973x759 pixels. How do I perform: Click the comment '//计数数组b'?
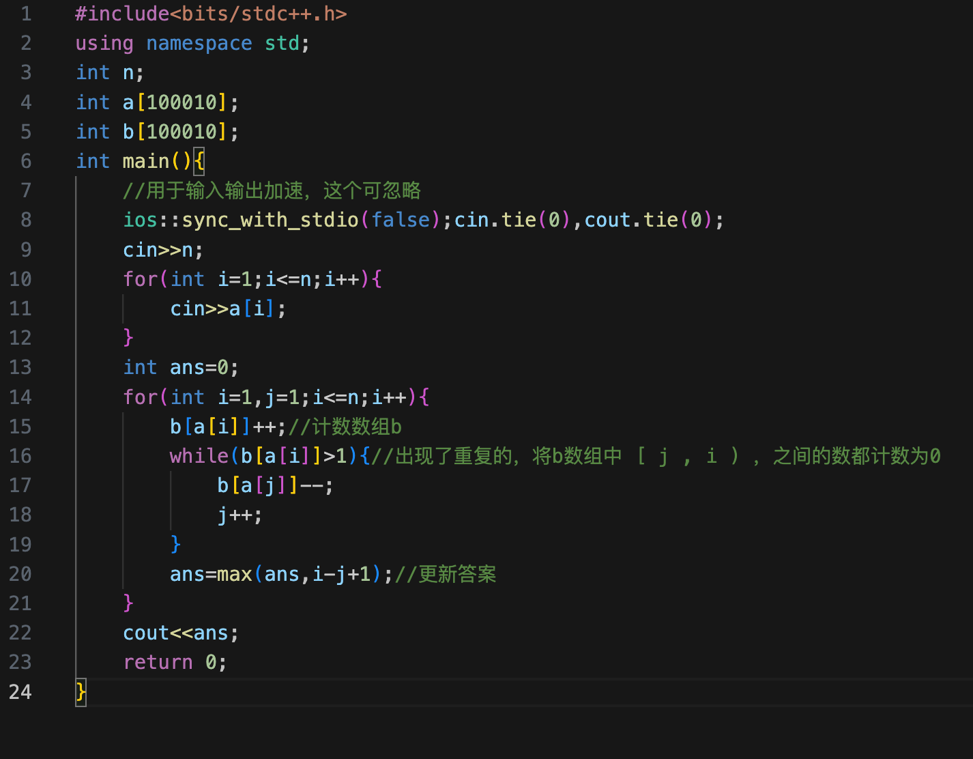pos(345,427)
